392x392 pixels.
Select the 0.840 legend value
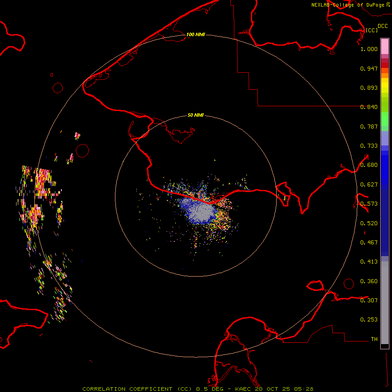369,107
